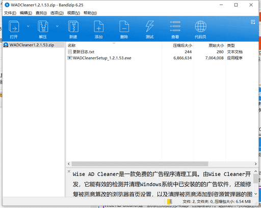
Task: Close the archive comment panel
Action: 69,171
